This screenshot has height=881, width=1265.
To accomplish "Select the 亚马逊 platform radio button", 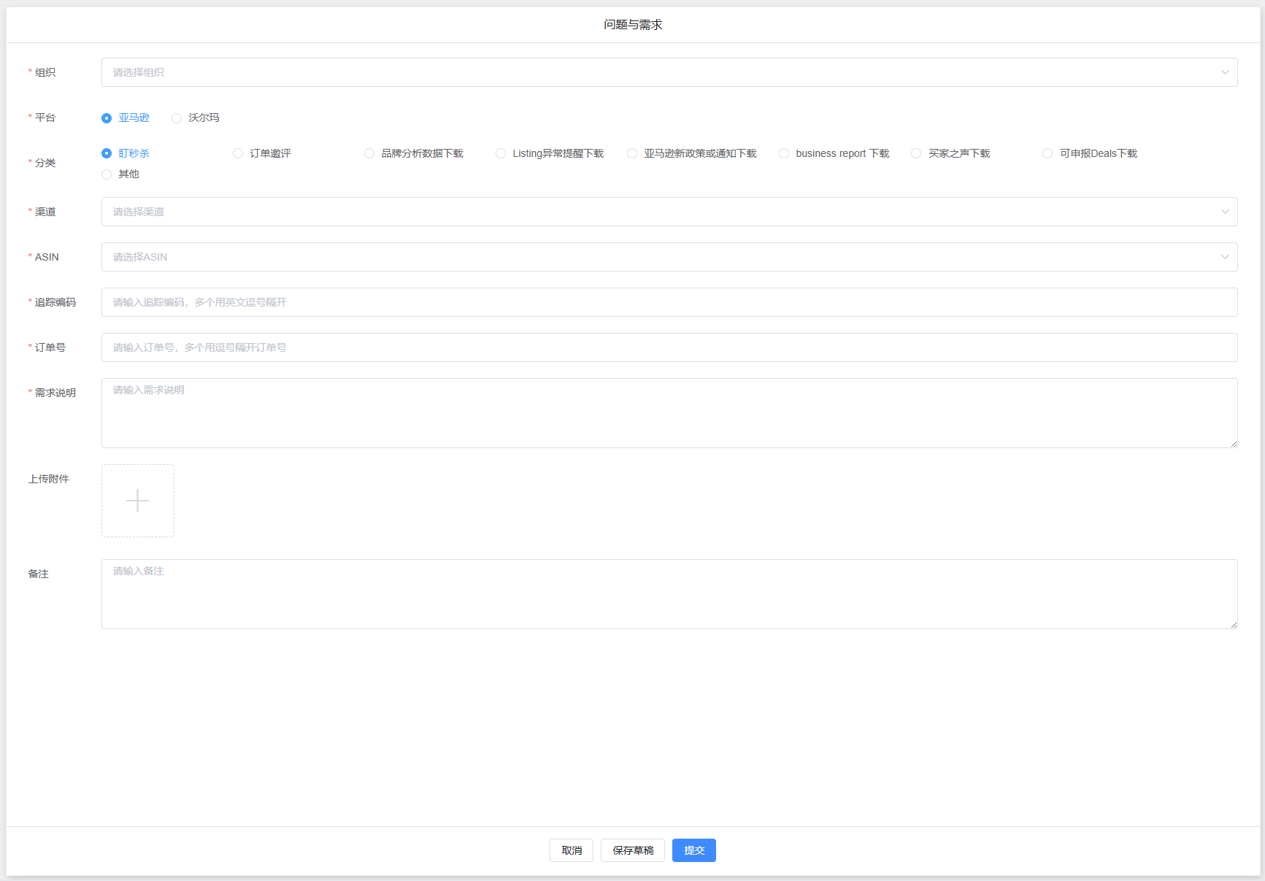I will (107, 118).
